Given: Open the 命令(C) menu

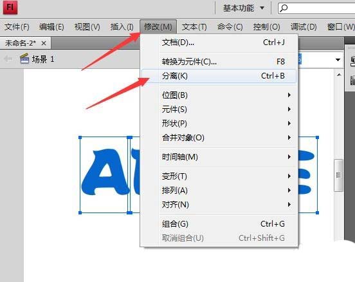Looking at the screenshot, I should click(x=230, y=27).
